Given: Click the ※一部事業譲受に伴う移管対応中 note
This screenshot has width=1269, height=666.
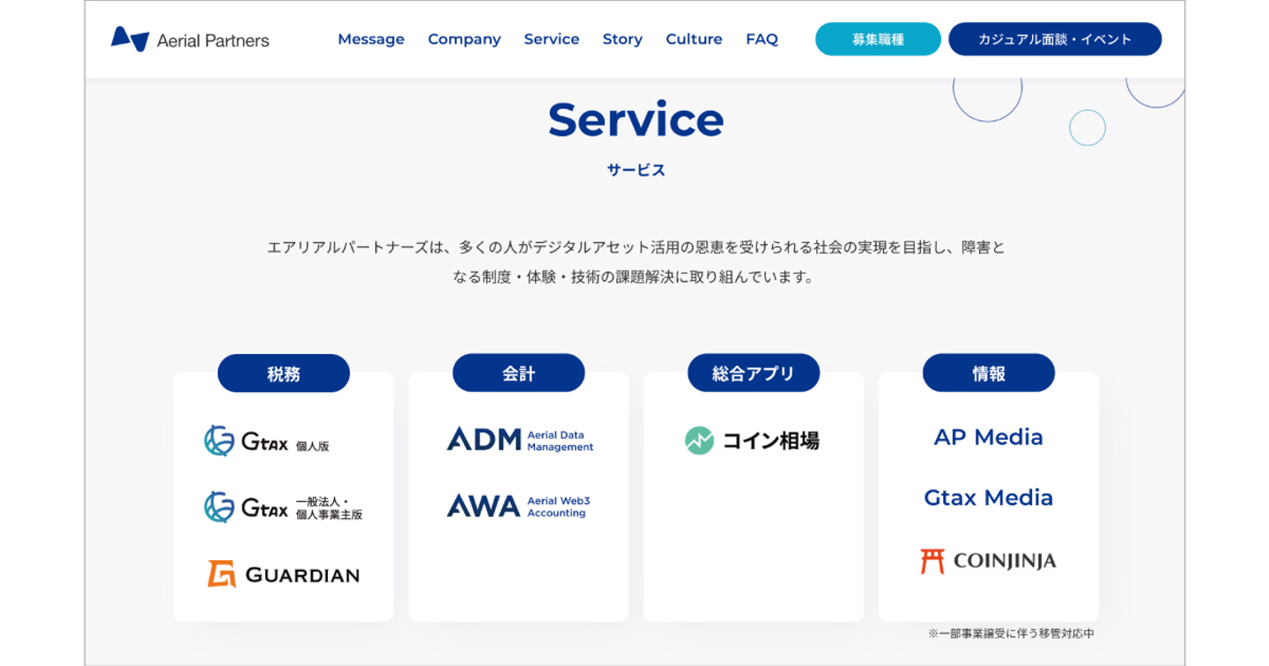Looking at the screenshot, I should [x=1011, y=633].
